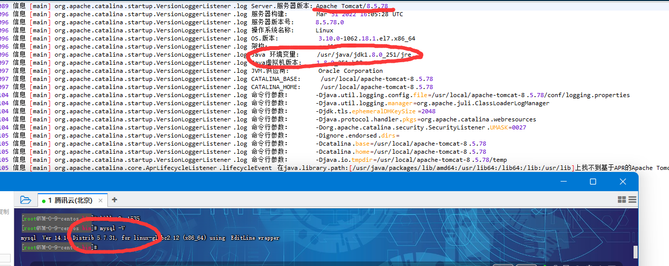669x266 pixels.
Task: Select the -Djdk.tls.ephemeralDHKeySize=2048 argument
Action: click(x=375, y=111)
